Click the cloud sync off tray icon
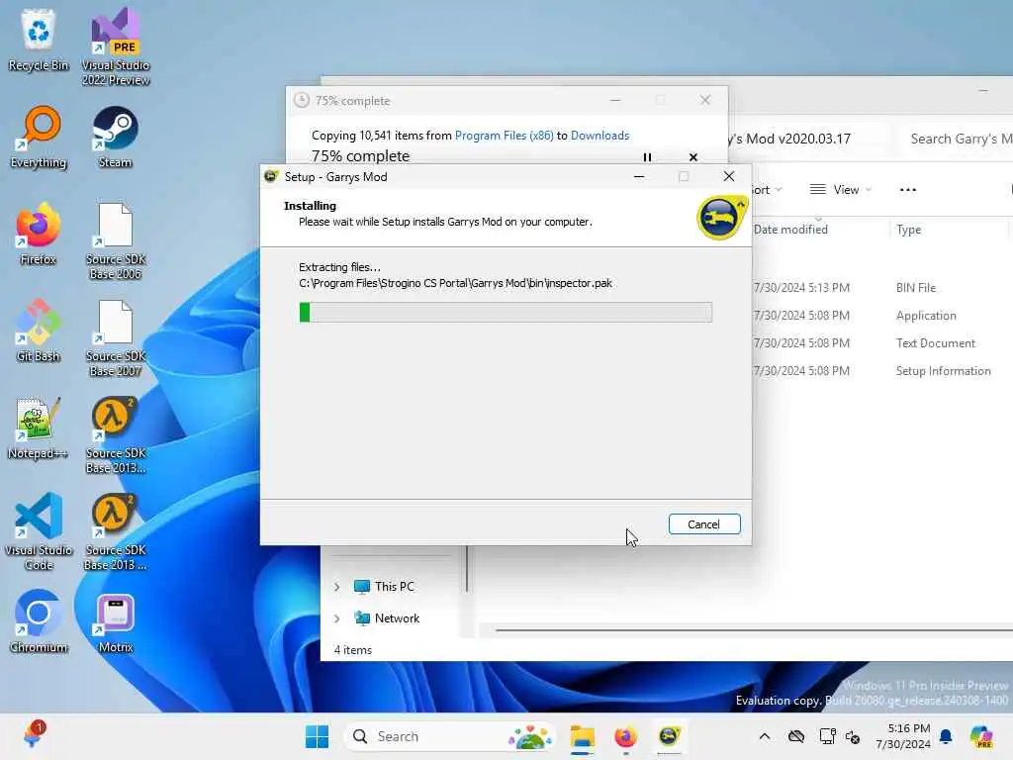 [796, 736]
